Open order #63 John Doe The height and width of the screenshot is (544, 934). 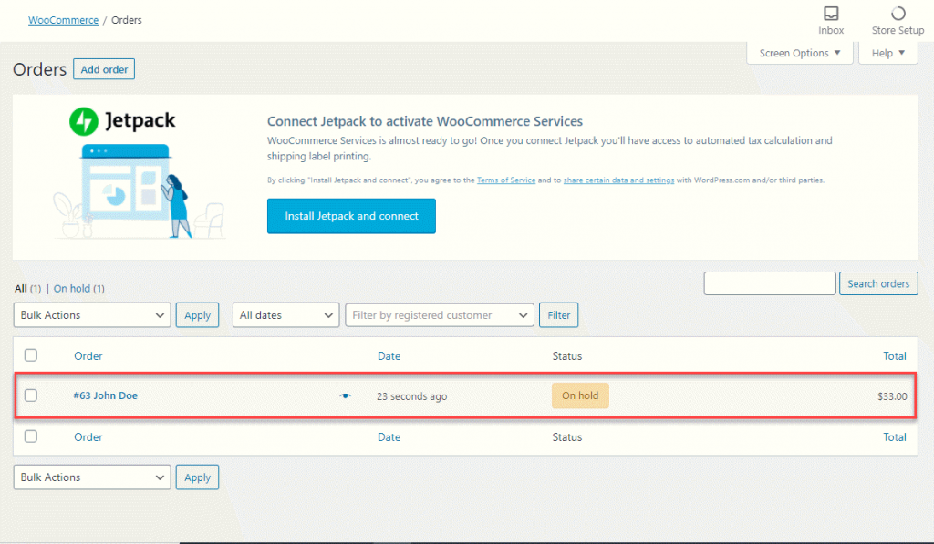pyautogui.click(x=106, y=395)
